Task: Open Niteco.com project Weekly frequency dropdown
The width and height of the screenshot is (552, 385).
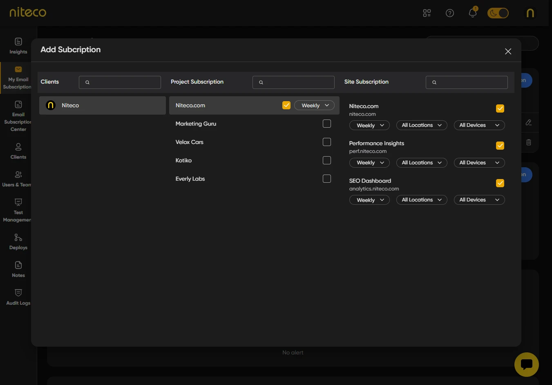Action: pos(314,105)
